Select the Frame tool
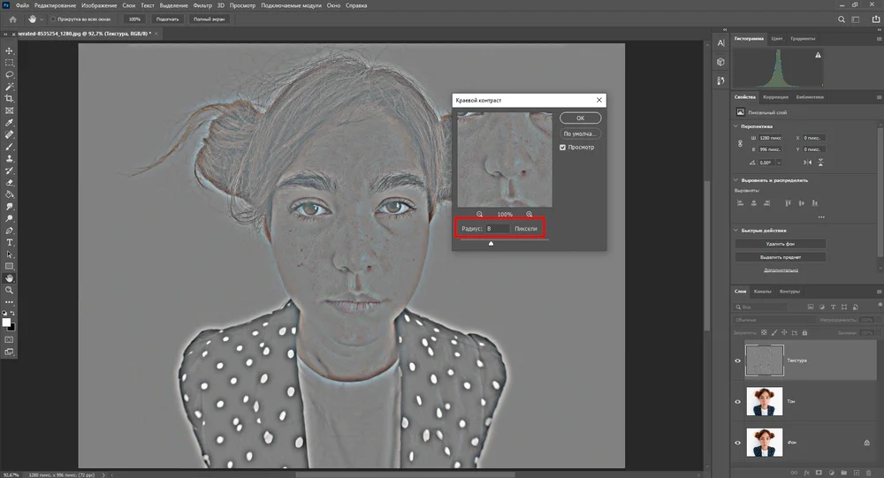This screenshot has height=478, width=884. [9, 110]
